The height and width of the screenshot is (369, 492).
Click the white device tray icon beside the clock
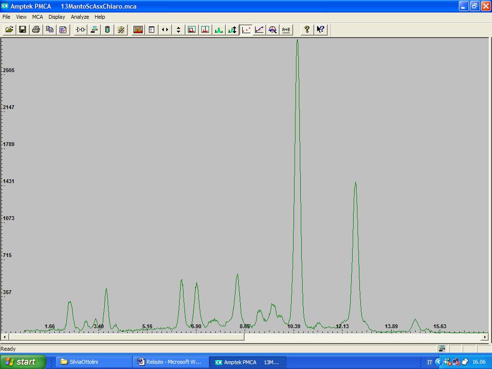(x=465, y=362)
